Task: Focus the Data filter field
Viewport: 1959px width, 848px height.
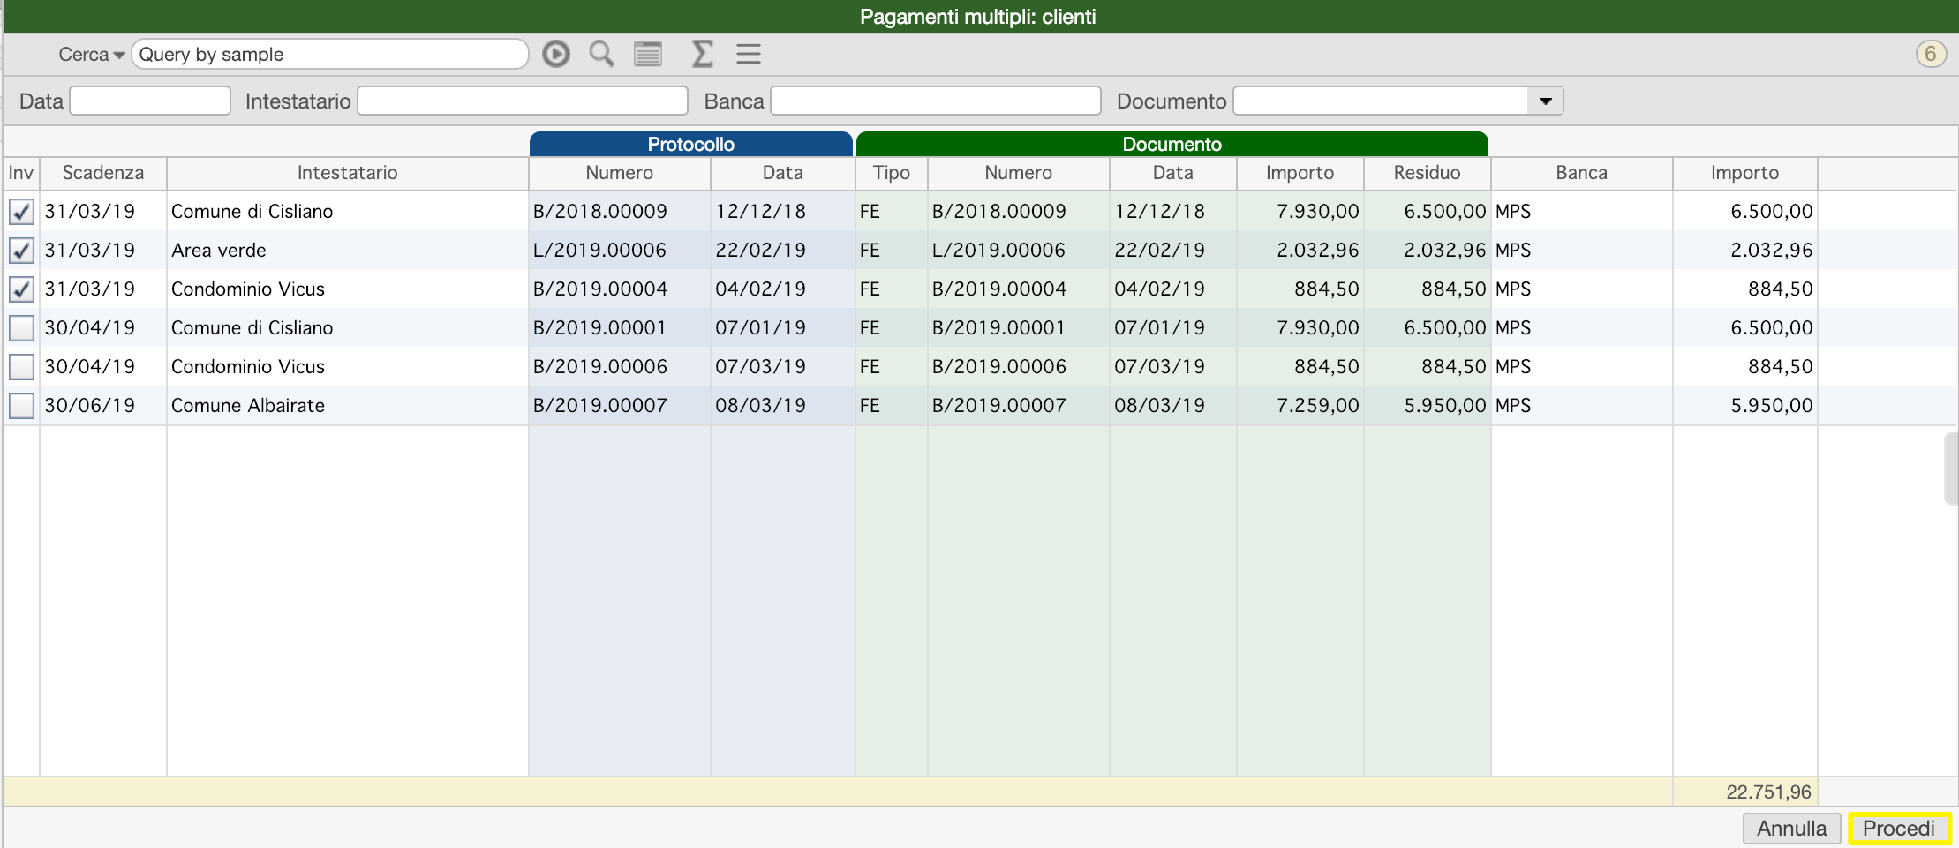Action: [150, 101]
